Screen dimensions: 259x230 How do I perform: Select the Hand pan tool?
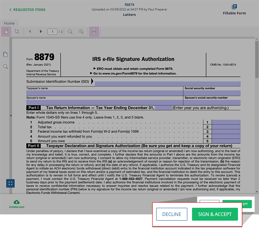(x=6, y=32)
